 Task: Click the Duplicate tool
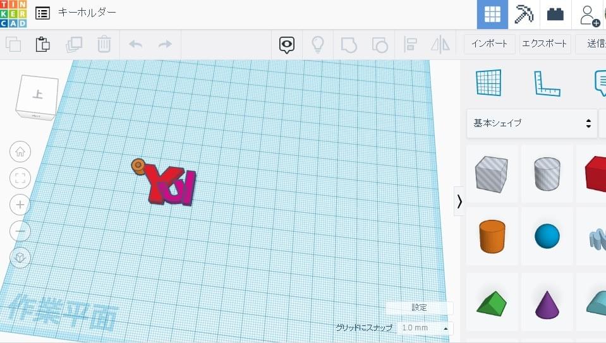[74, 44]
